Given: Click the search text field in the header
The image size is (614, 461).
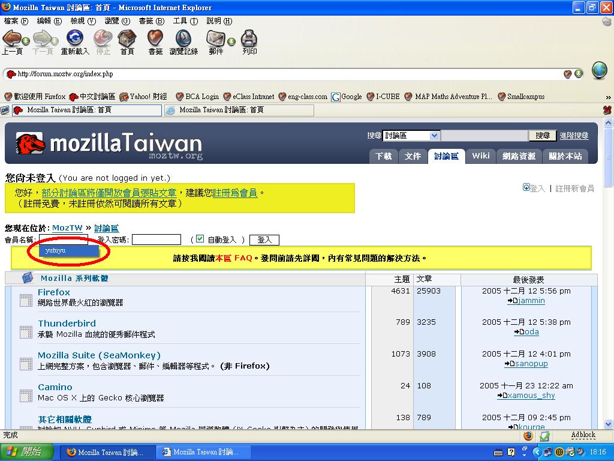Looking at the screenshot, I should pos(484,136).
